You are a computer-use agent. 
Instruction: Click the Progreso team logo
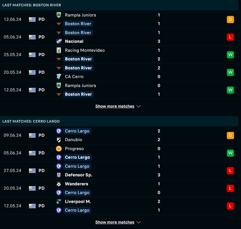(59, 149)
